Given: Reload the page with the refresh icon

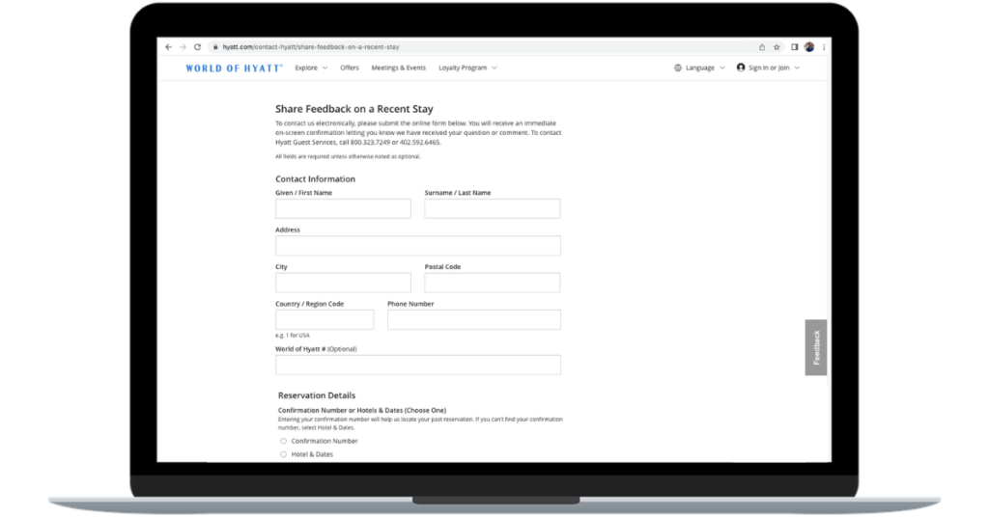Looking at the screenshot, I should click(x=197, y=46).
